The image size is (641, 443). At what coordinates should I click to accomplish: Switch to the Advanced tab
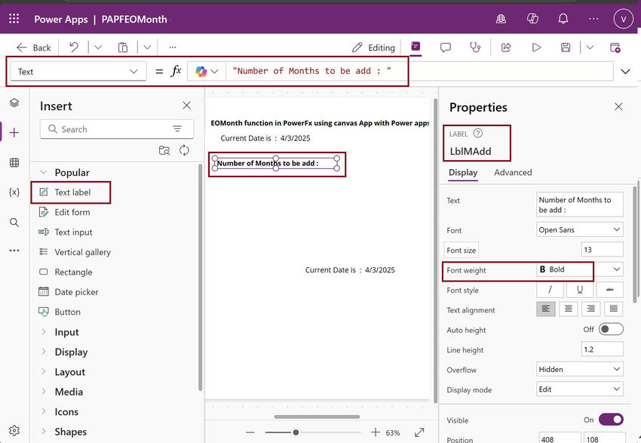click(x=513, y=173)
